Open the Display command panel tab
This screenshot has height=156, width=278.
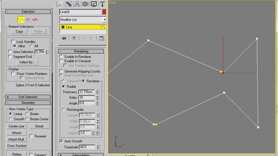(94, 4)
